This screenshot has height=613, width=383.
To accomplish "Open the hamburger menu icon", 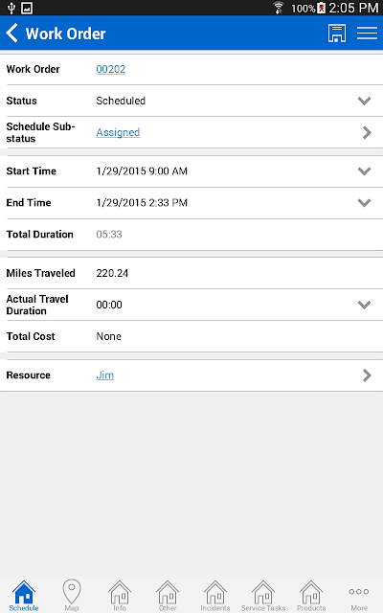I will [367, 34].
